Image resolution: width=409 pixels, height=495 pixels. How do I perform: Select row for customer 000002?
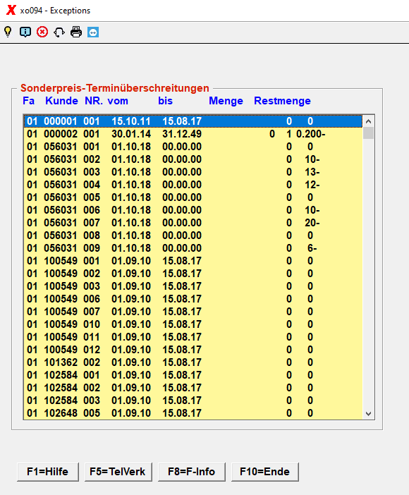pos(193,134)
